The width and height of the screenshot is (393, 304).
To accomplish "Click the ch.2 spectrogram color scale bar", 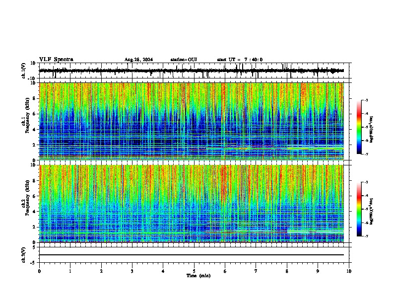I will [359, 209].
